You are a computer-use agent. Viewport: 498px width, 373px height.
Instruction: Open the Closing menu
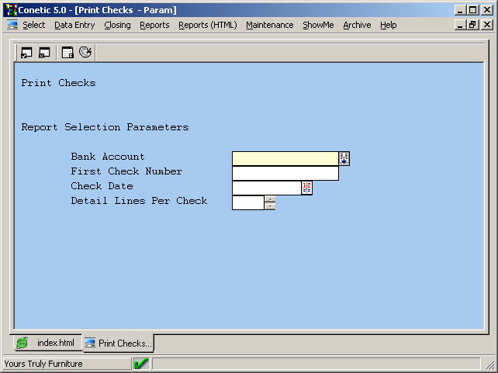(x=117, y=25)
